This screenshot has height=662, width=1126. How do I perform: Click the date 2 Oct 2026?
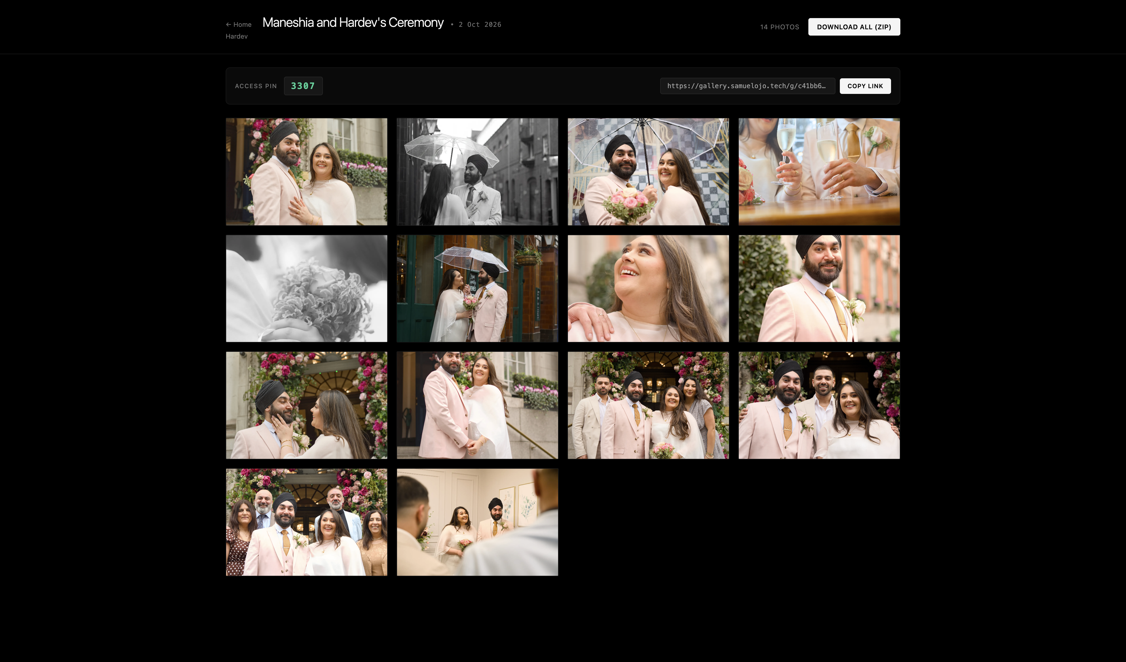[480, 25]
